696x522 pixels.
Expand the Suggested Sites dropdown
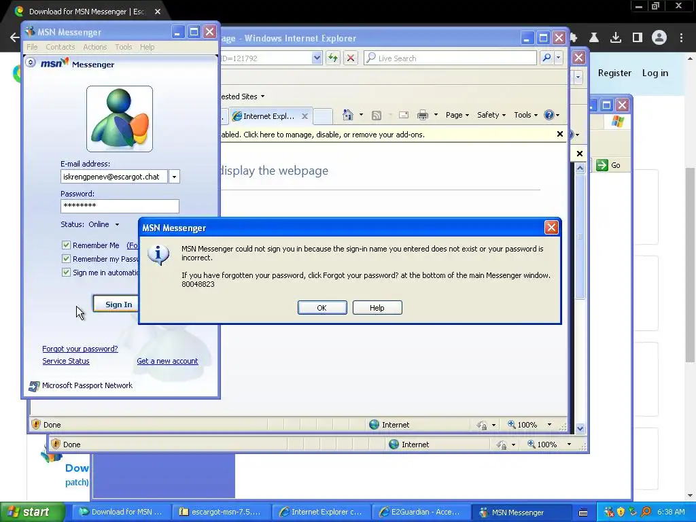tap(263, 97)
